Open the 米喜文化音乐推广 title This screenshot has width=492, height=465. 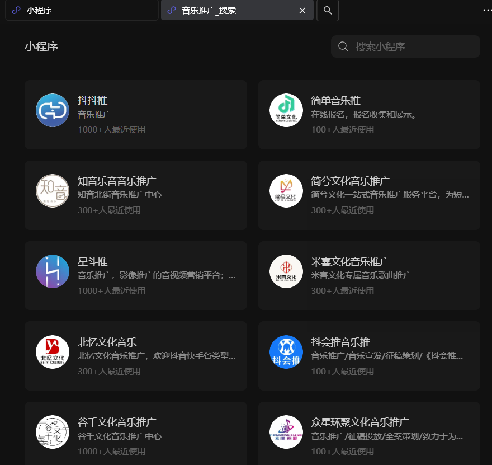(x=350, y=261)
